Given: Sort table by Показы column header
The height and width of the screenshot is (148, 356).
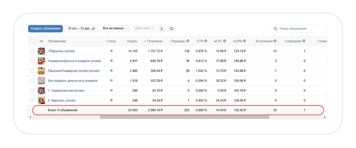Looking at the screenshot, I should coord(132,41).
